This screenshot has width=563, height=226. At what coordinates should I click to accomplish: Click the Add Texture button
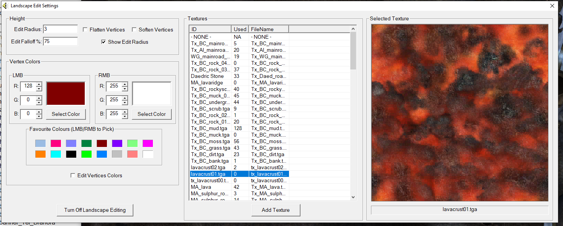[276, 210]
